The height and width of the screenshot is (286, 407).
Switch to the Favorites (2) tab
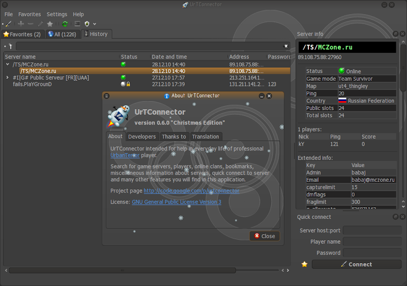(22, 34)
